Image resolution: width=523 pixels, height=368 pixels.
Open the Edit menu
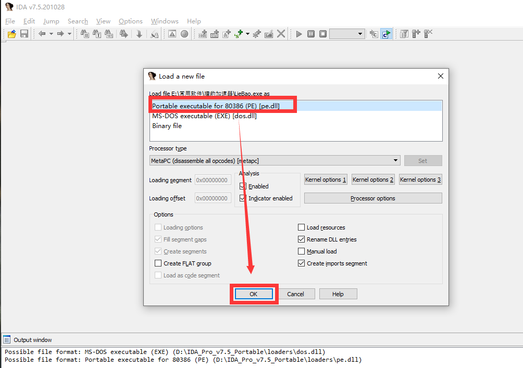tap(29, 21)
